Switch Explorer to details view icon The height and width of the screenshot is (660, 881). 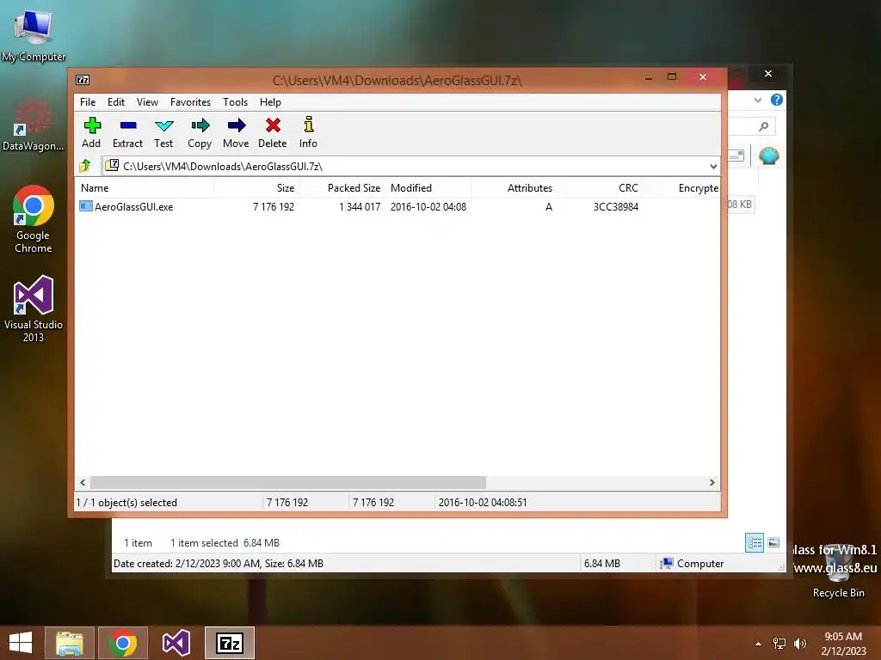click(x=754, y=543)
